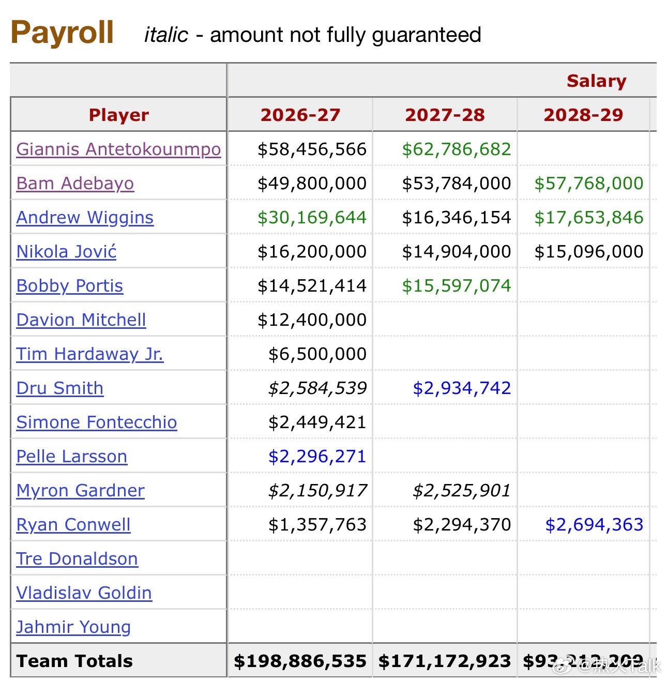Click the 2026-27 column header

[300, 115]
